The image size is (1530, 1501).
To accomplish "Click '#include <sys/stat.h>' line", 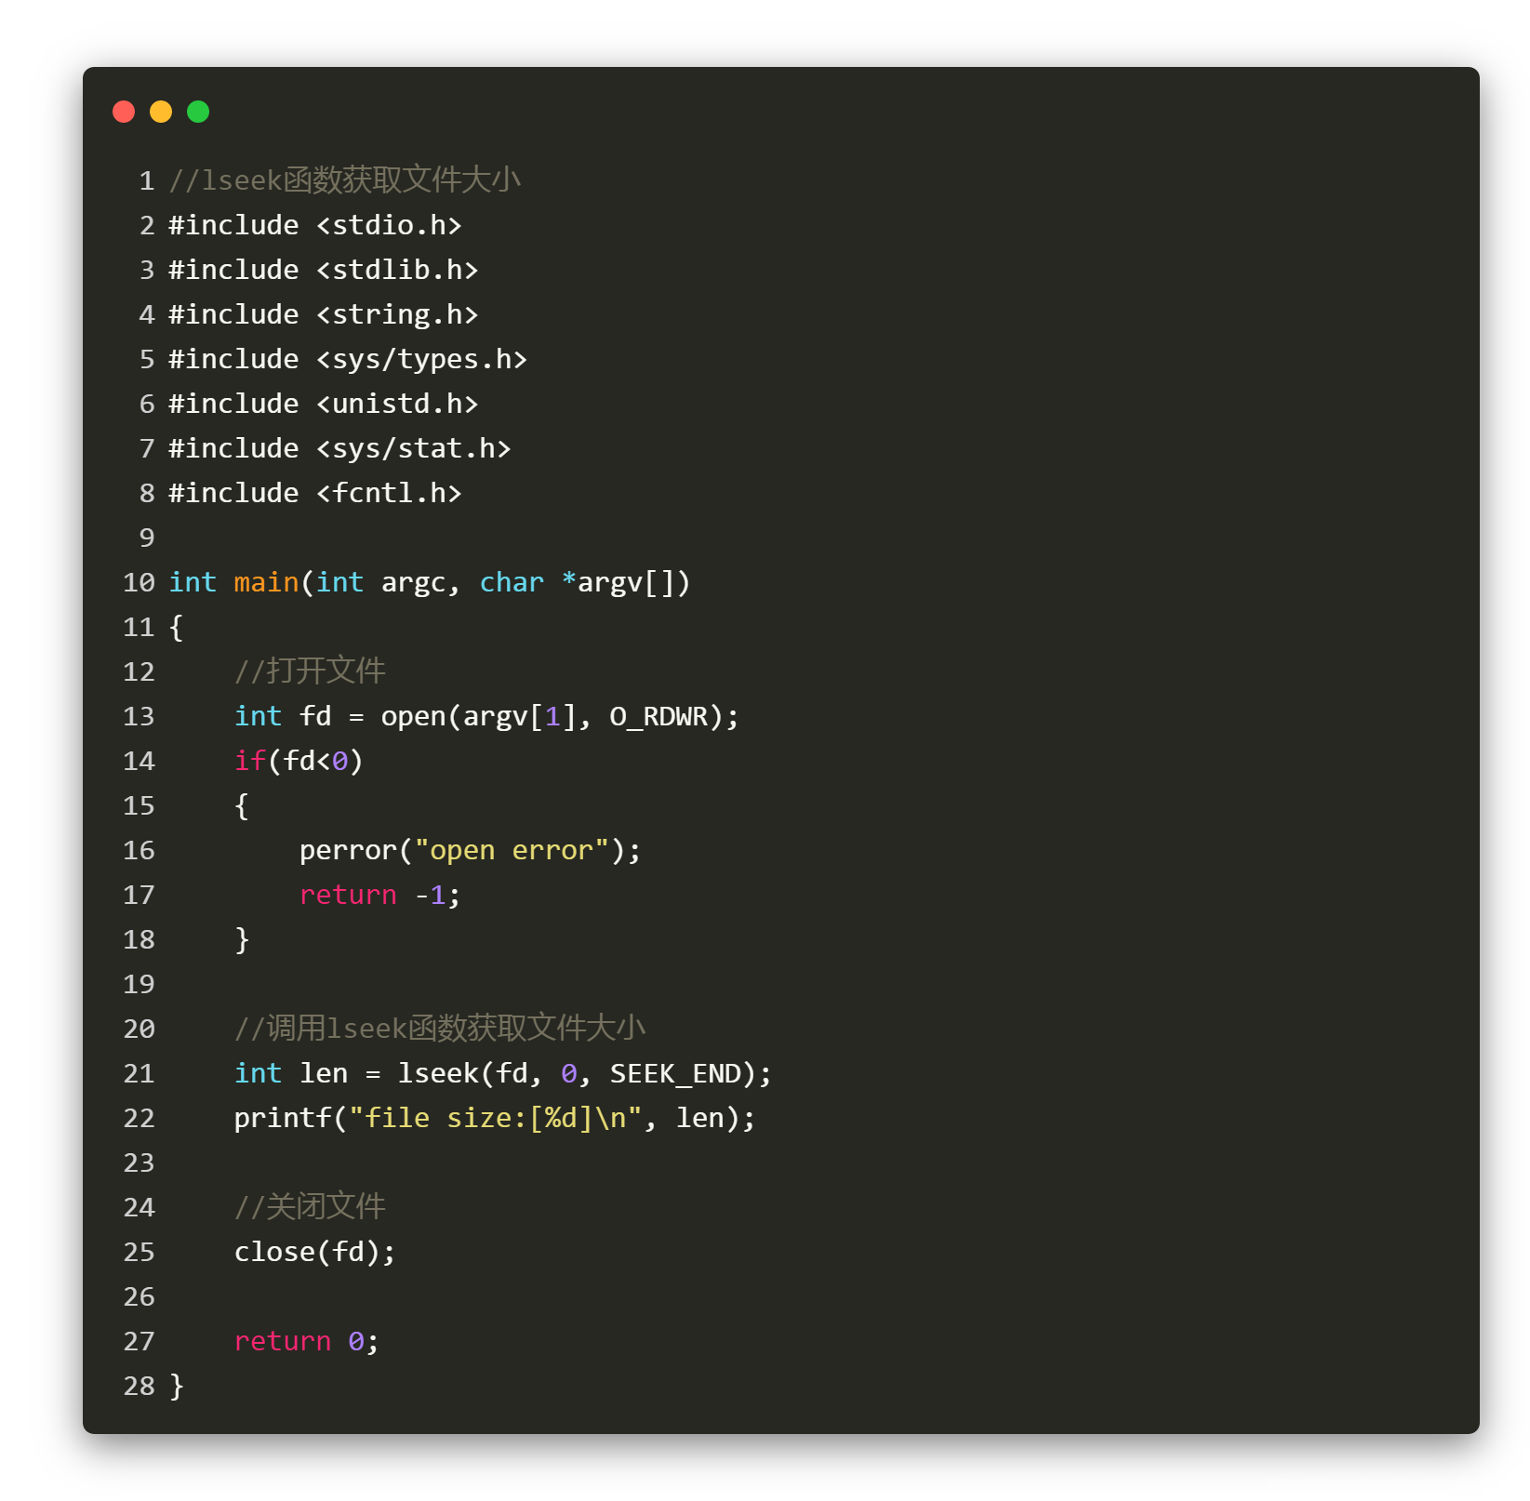I will [x=339, y=448].
